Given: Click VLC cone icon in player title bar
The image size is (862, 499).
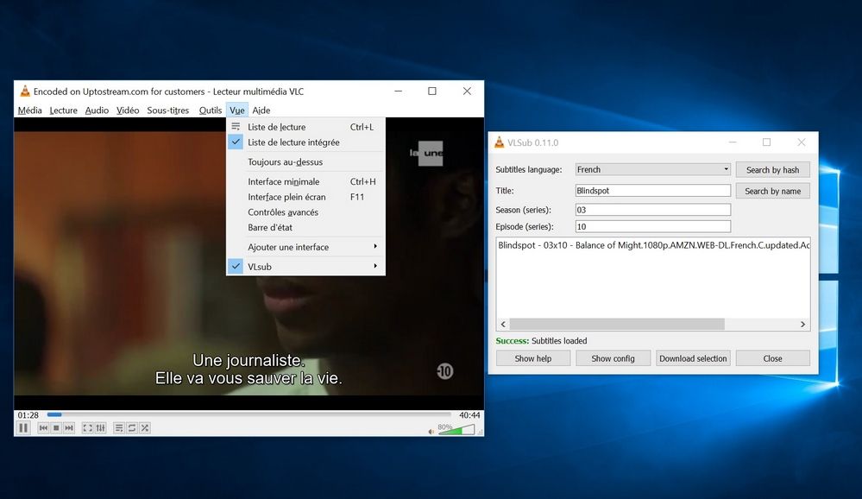Looking at the screenshot, I should pyautogui.click(x=25, y=92).
